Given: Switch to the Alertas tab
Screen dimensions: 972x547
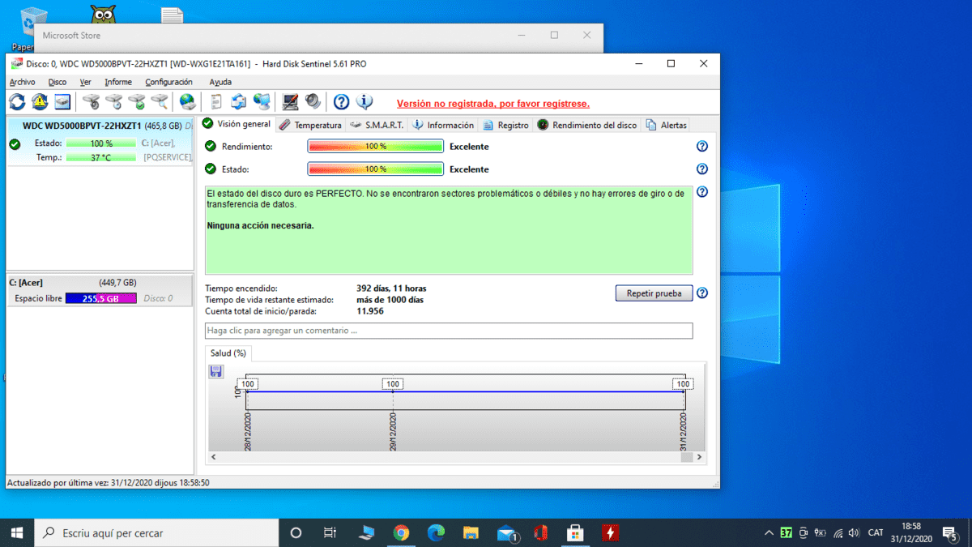Looking at the screenshot, I should pyautogui.click(x=667, y=125).
